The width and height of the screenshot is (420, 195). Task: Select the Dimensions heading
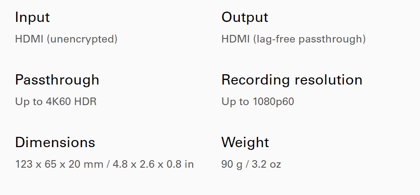click(55, 142)
